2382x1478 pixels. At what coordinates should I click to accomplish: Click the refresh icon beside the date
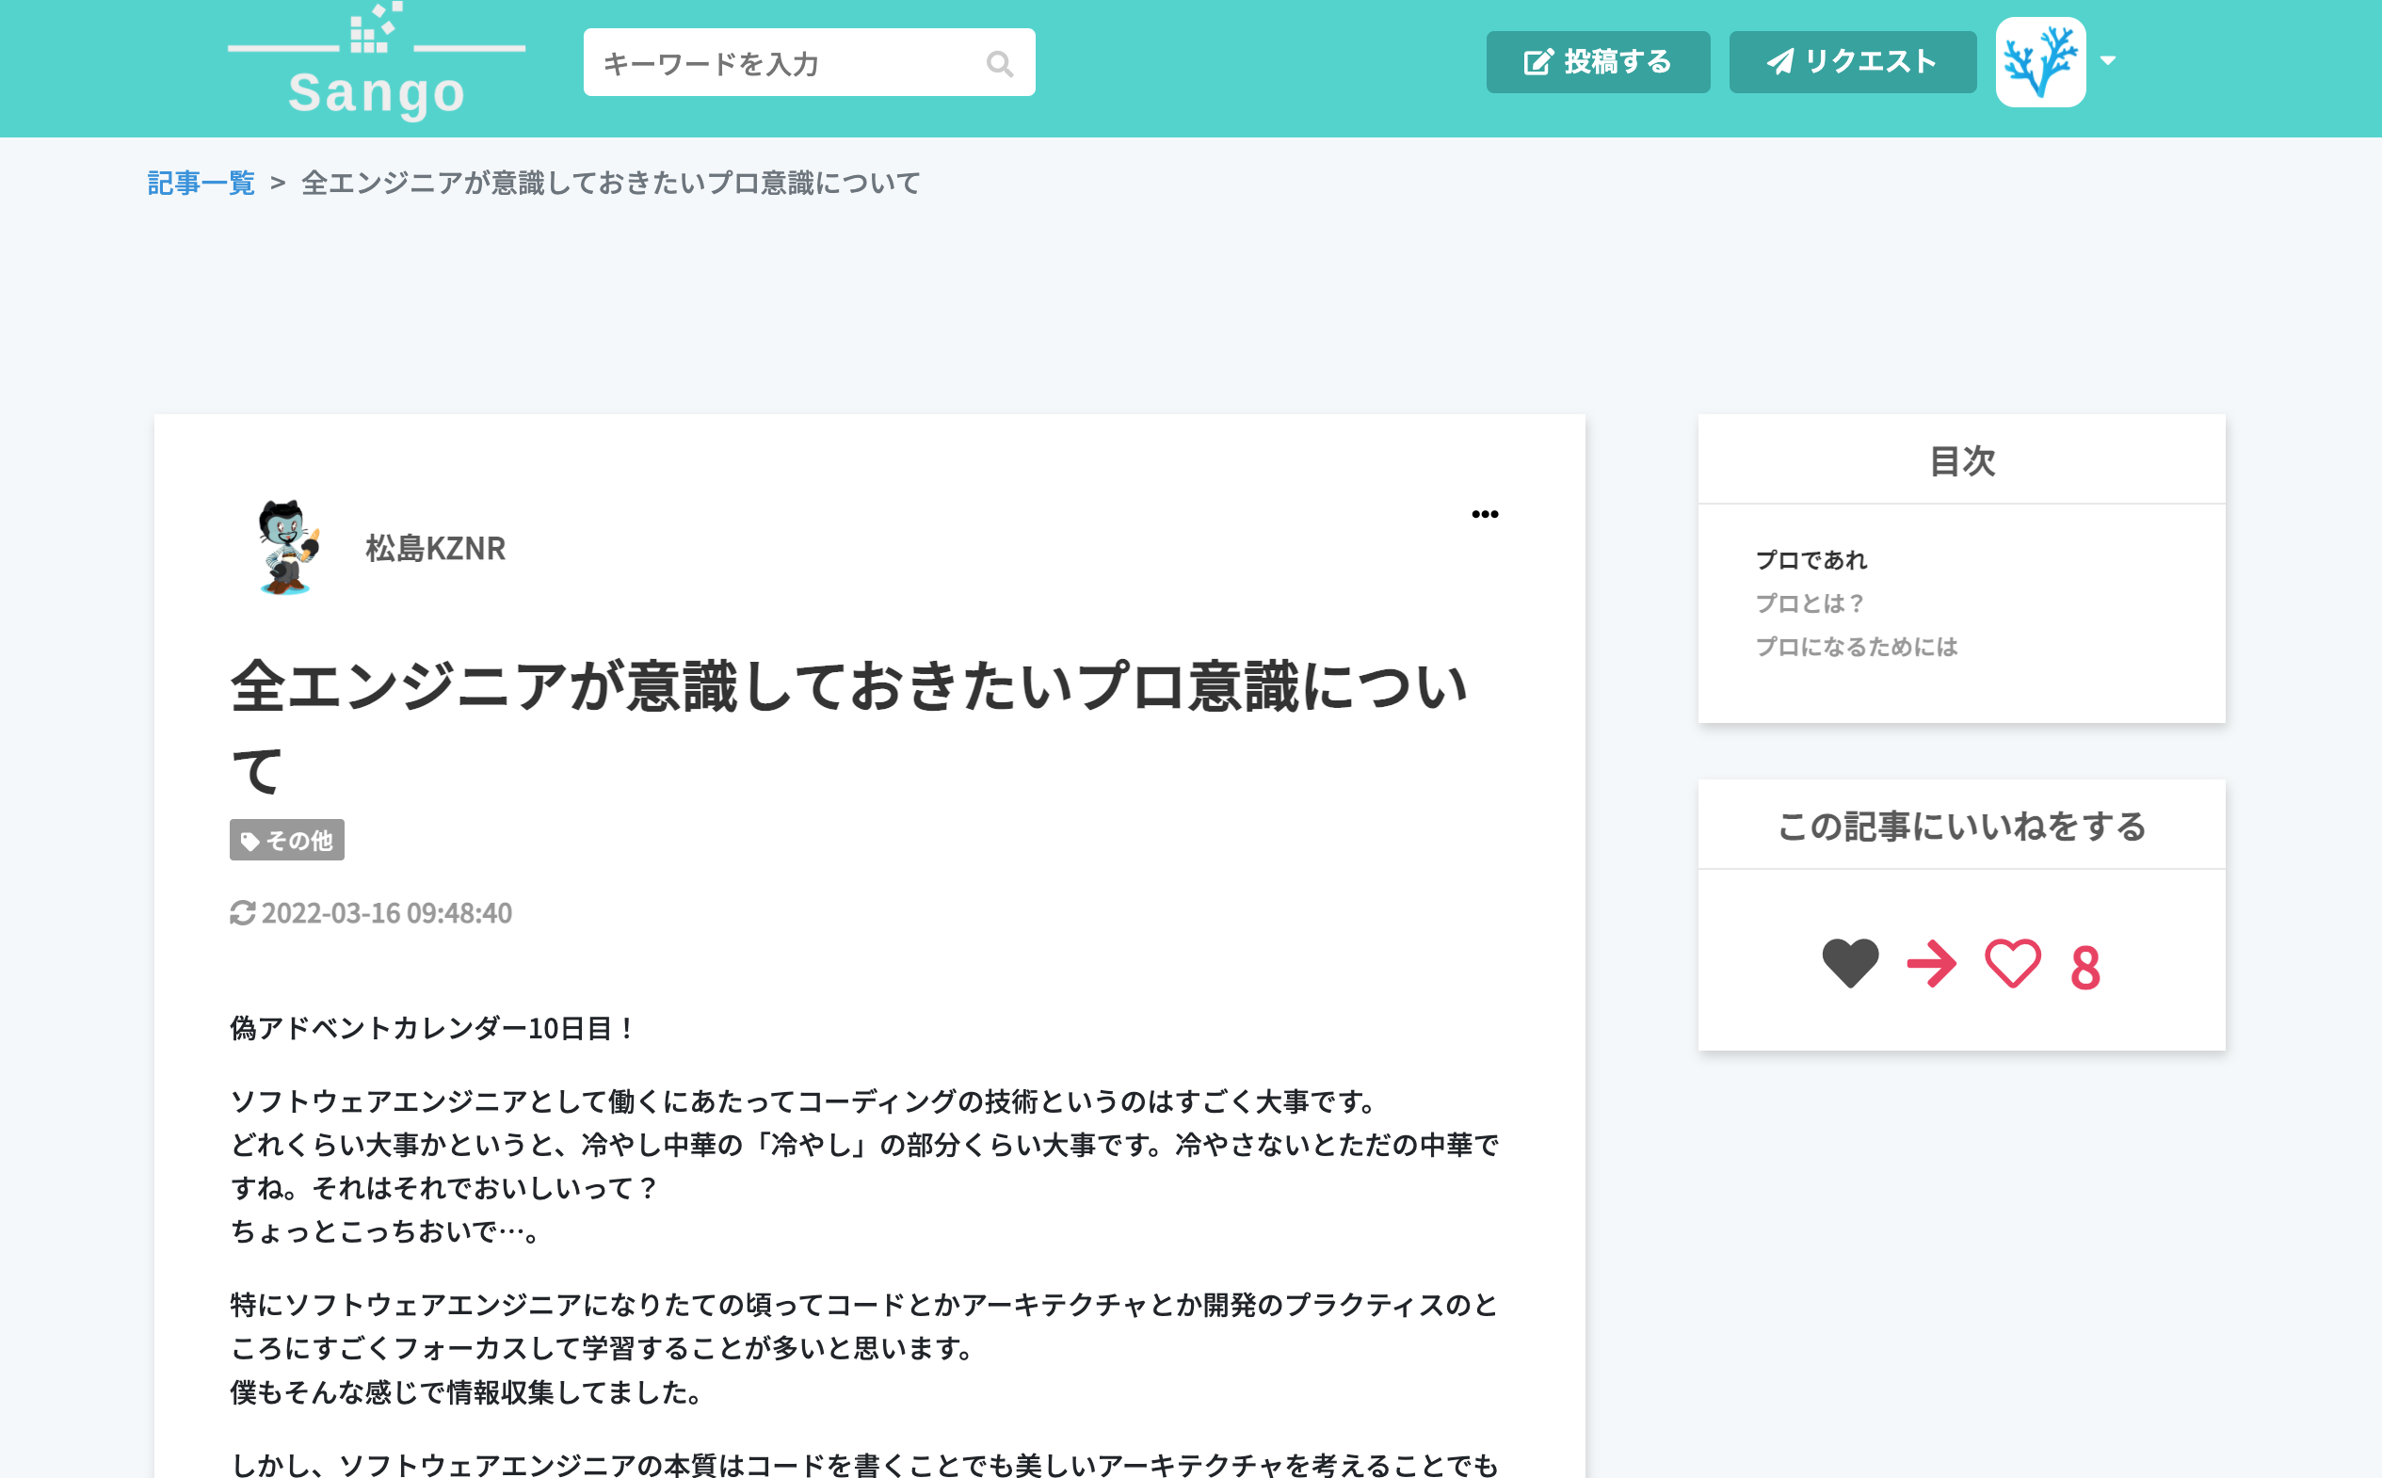(x=242, y=913)
